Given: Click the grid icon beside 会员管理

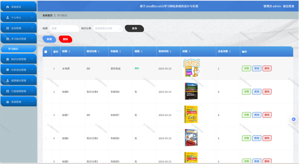Looking at the screenshot, I should tap(8, 28).
